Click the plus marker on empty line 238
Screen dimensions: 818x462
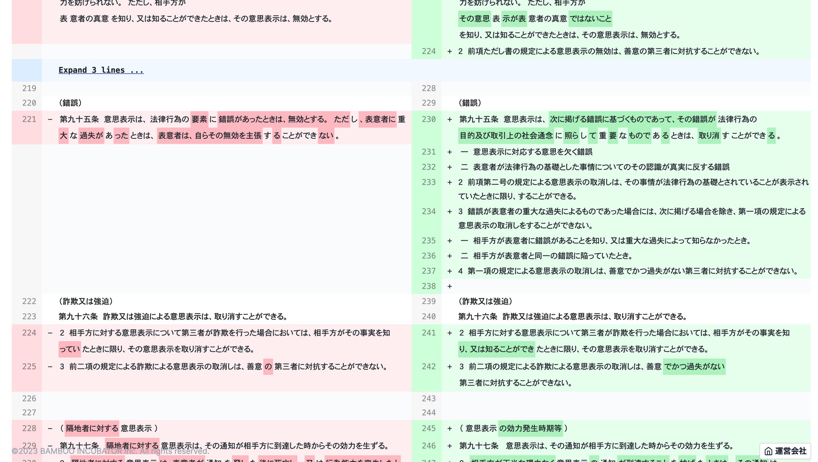(x=450, y=286)
